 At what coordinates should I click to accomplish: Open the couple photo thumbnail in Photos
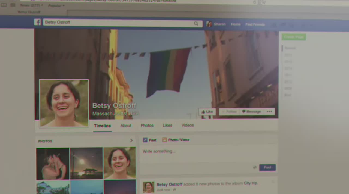pos(53,164)
